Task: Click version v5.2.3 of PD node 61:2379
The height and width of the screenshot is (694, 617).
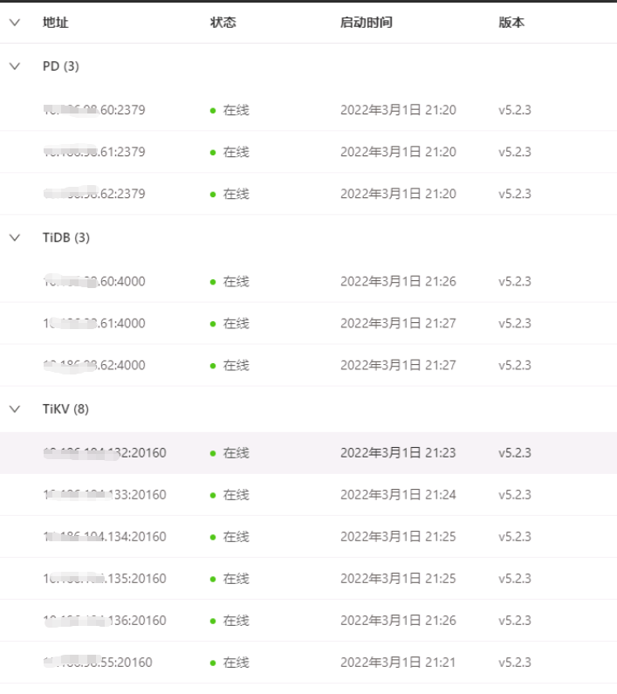Action: pyautogui.click(x=515, y=152)
